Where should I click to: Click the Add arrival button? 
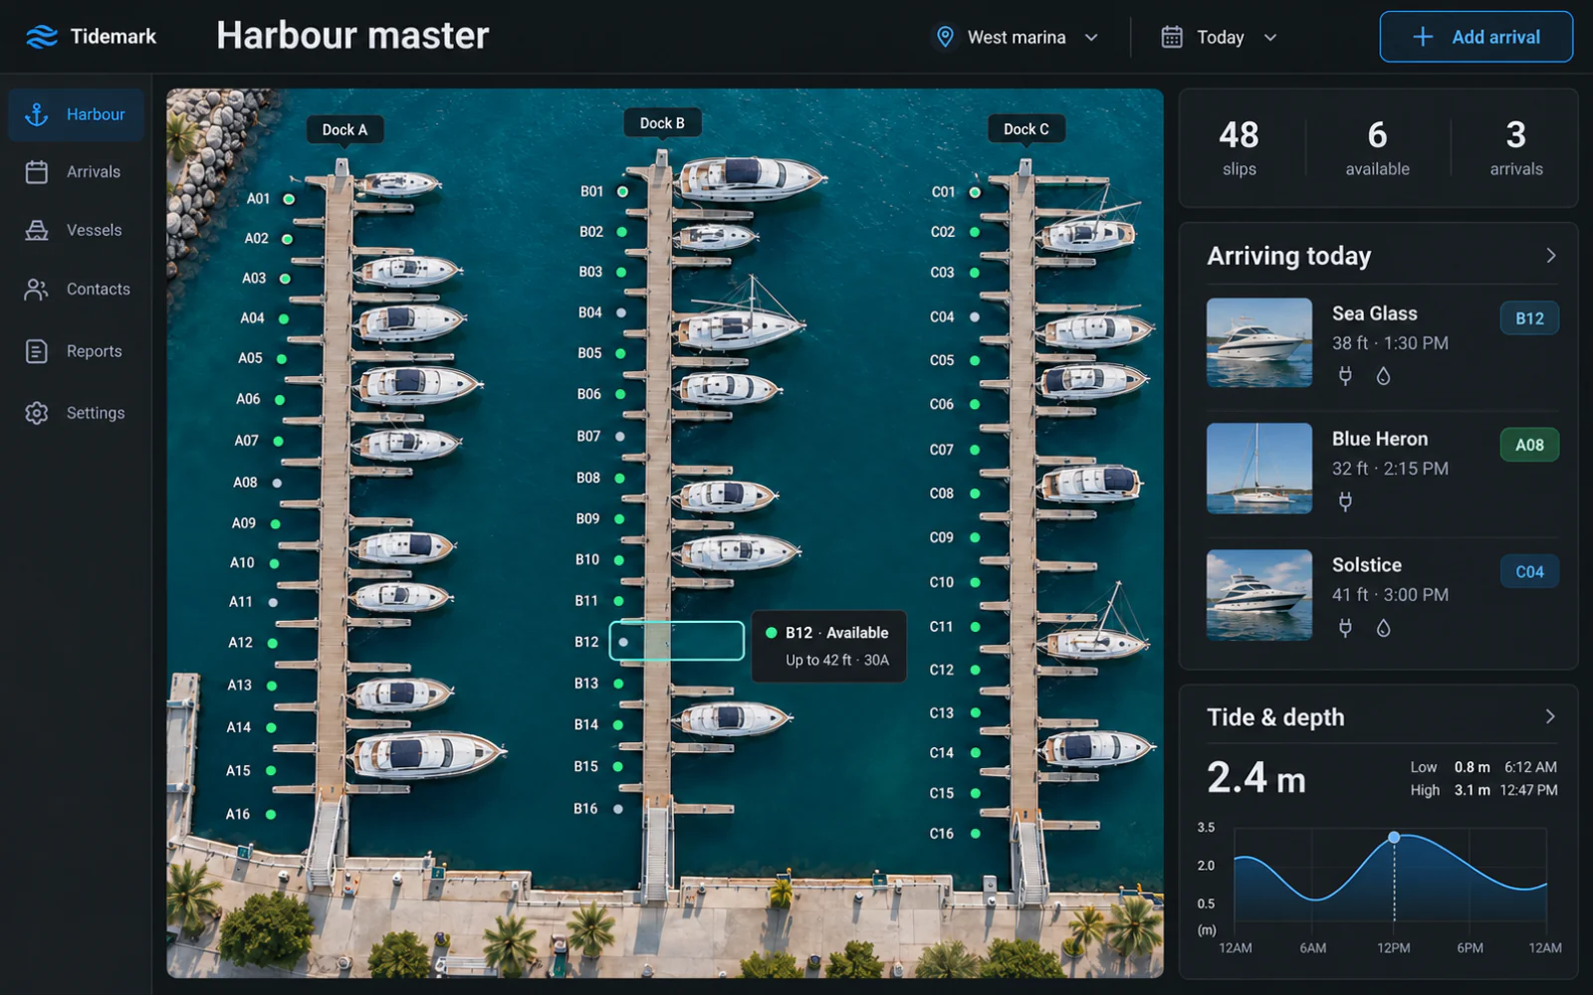pos(1477,37)
